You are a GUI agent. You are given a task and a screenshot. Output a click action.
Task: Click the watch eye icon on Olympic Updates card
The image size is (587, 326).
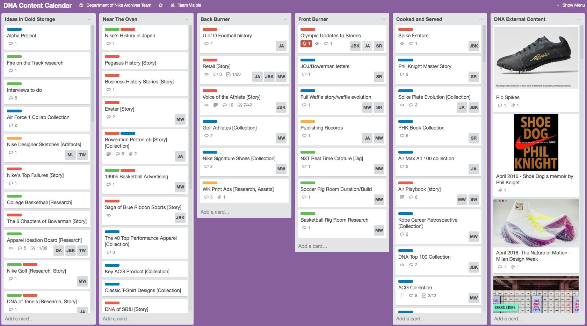coord(317,44)
